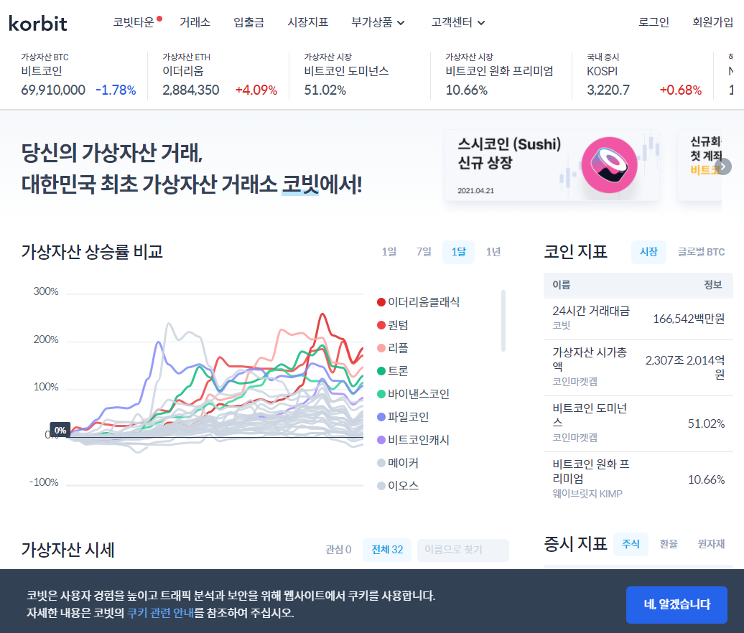Screen dimensions: 744x633
Task: Expand 고객센터 dropdown menu
Action: tap(458, 22)
